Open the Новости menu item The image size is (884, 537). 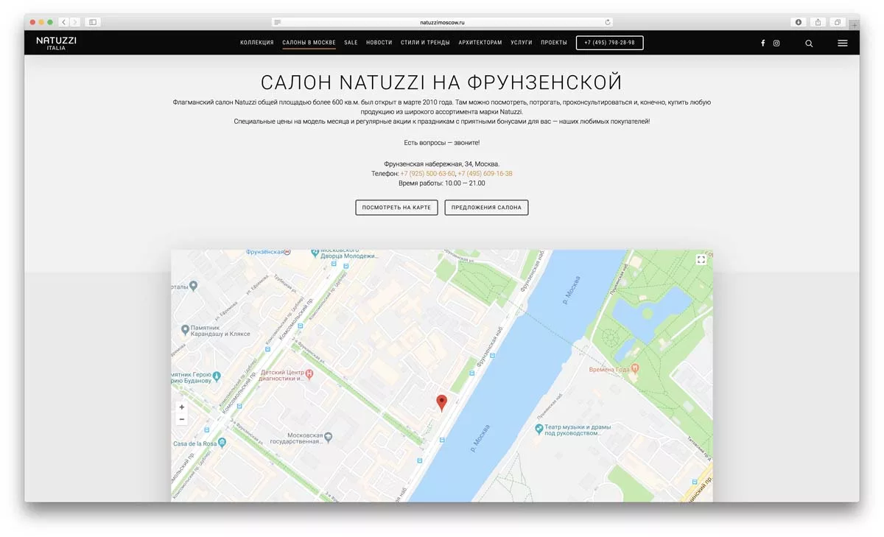tap(379, 43)
